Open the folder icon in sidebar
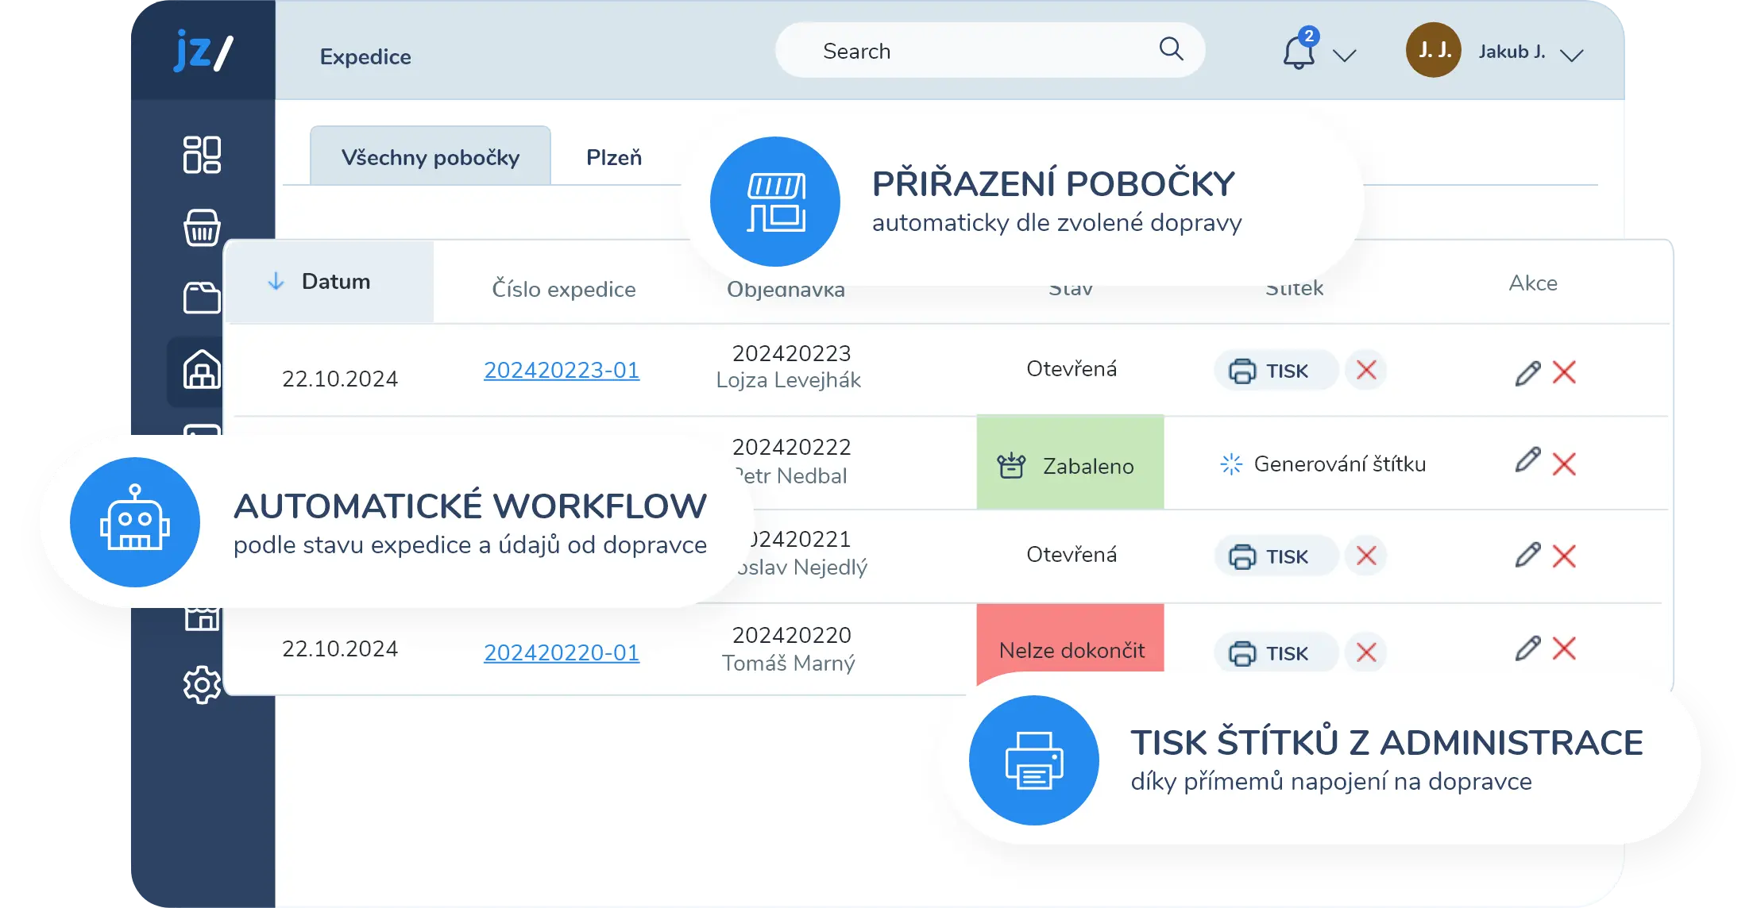1757x908 pixels. click(x=202, y=298)
